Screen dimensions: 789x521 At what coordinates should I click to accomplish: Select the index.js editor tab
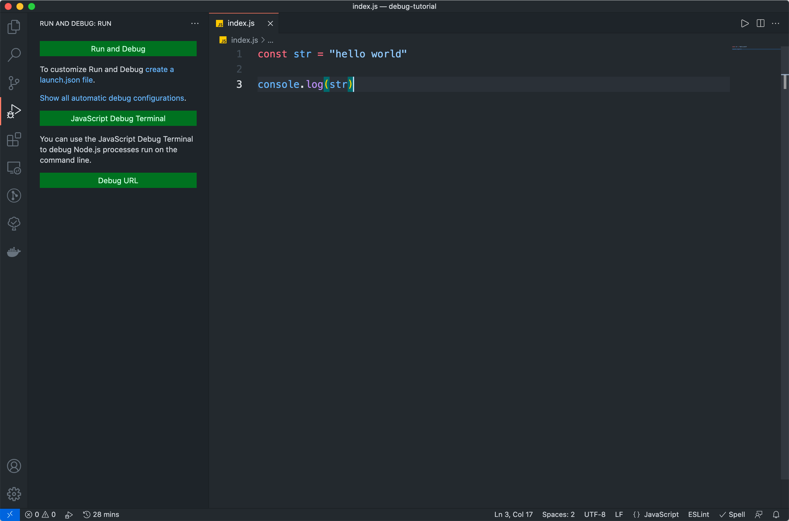pos(241,23)
